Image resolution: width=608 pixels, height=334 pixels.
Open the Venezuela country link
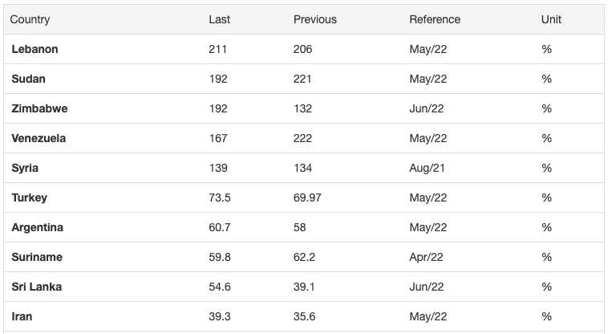point(39,138)
